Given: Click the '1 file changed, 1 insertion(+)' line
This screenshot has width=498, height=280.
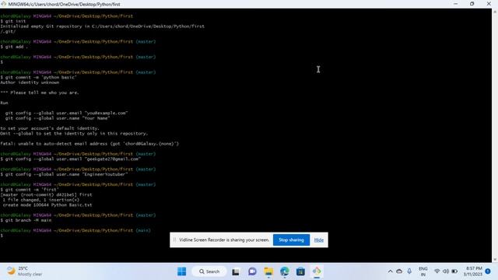Looking at the screenshot, I should pos(41,200).
